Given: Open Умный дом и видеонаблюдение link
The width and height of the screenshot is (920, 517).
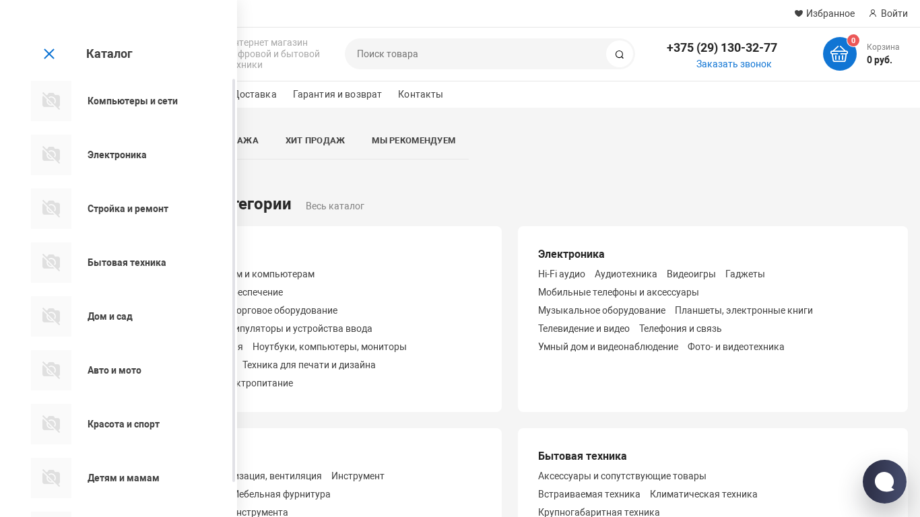Looking at the screenshot, I should (x=608, y=347).
